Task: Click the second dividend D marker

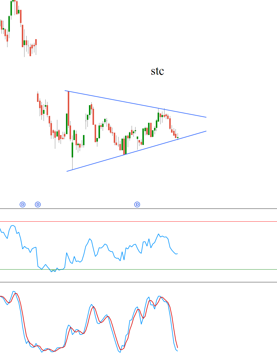Action: (38, 205)
